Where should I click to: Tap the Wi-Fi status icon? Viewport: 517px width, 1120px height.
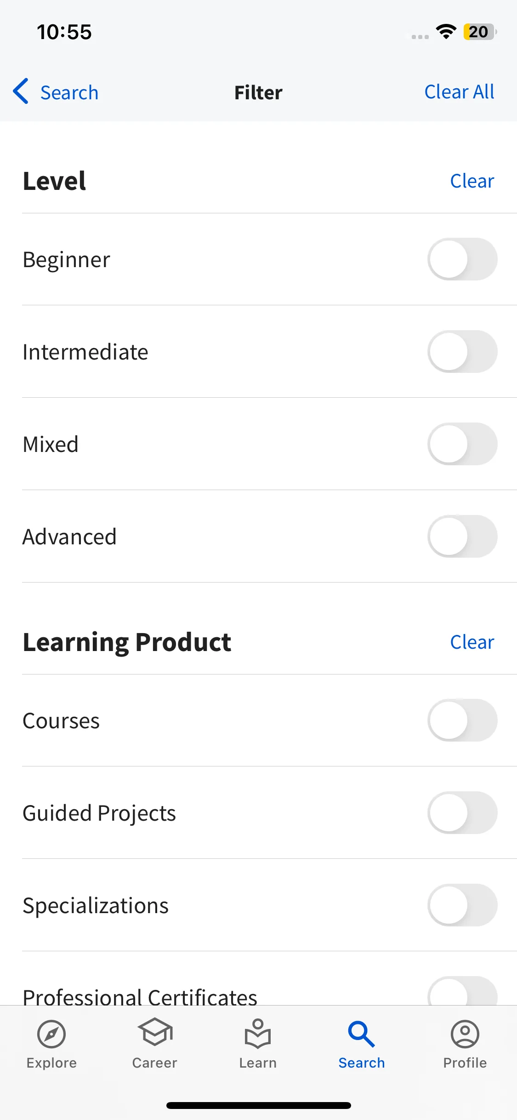click(x=446, y=31)
